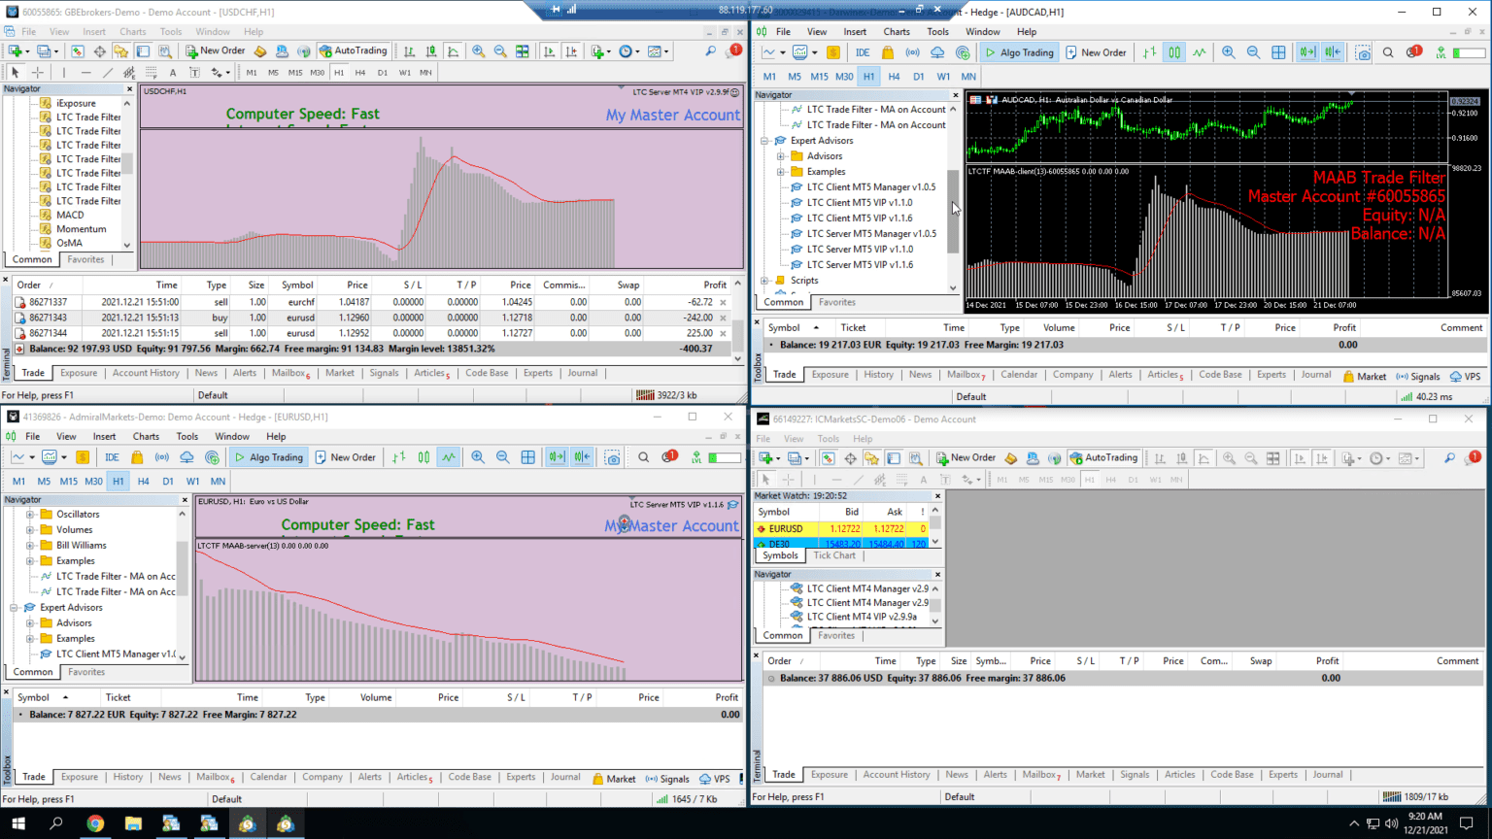Zoom in on AdmiralMarkets EURUSD chart
This screenshot has width=1492, height=839.
coord(478,457)
